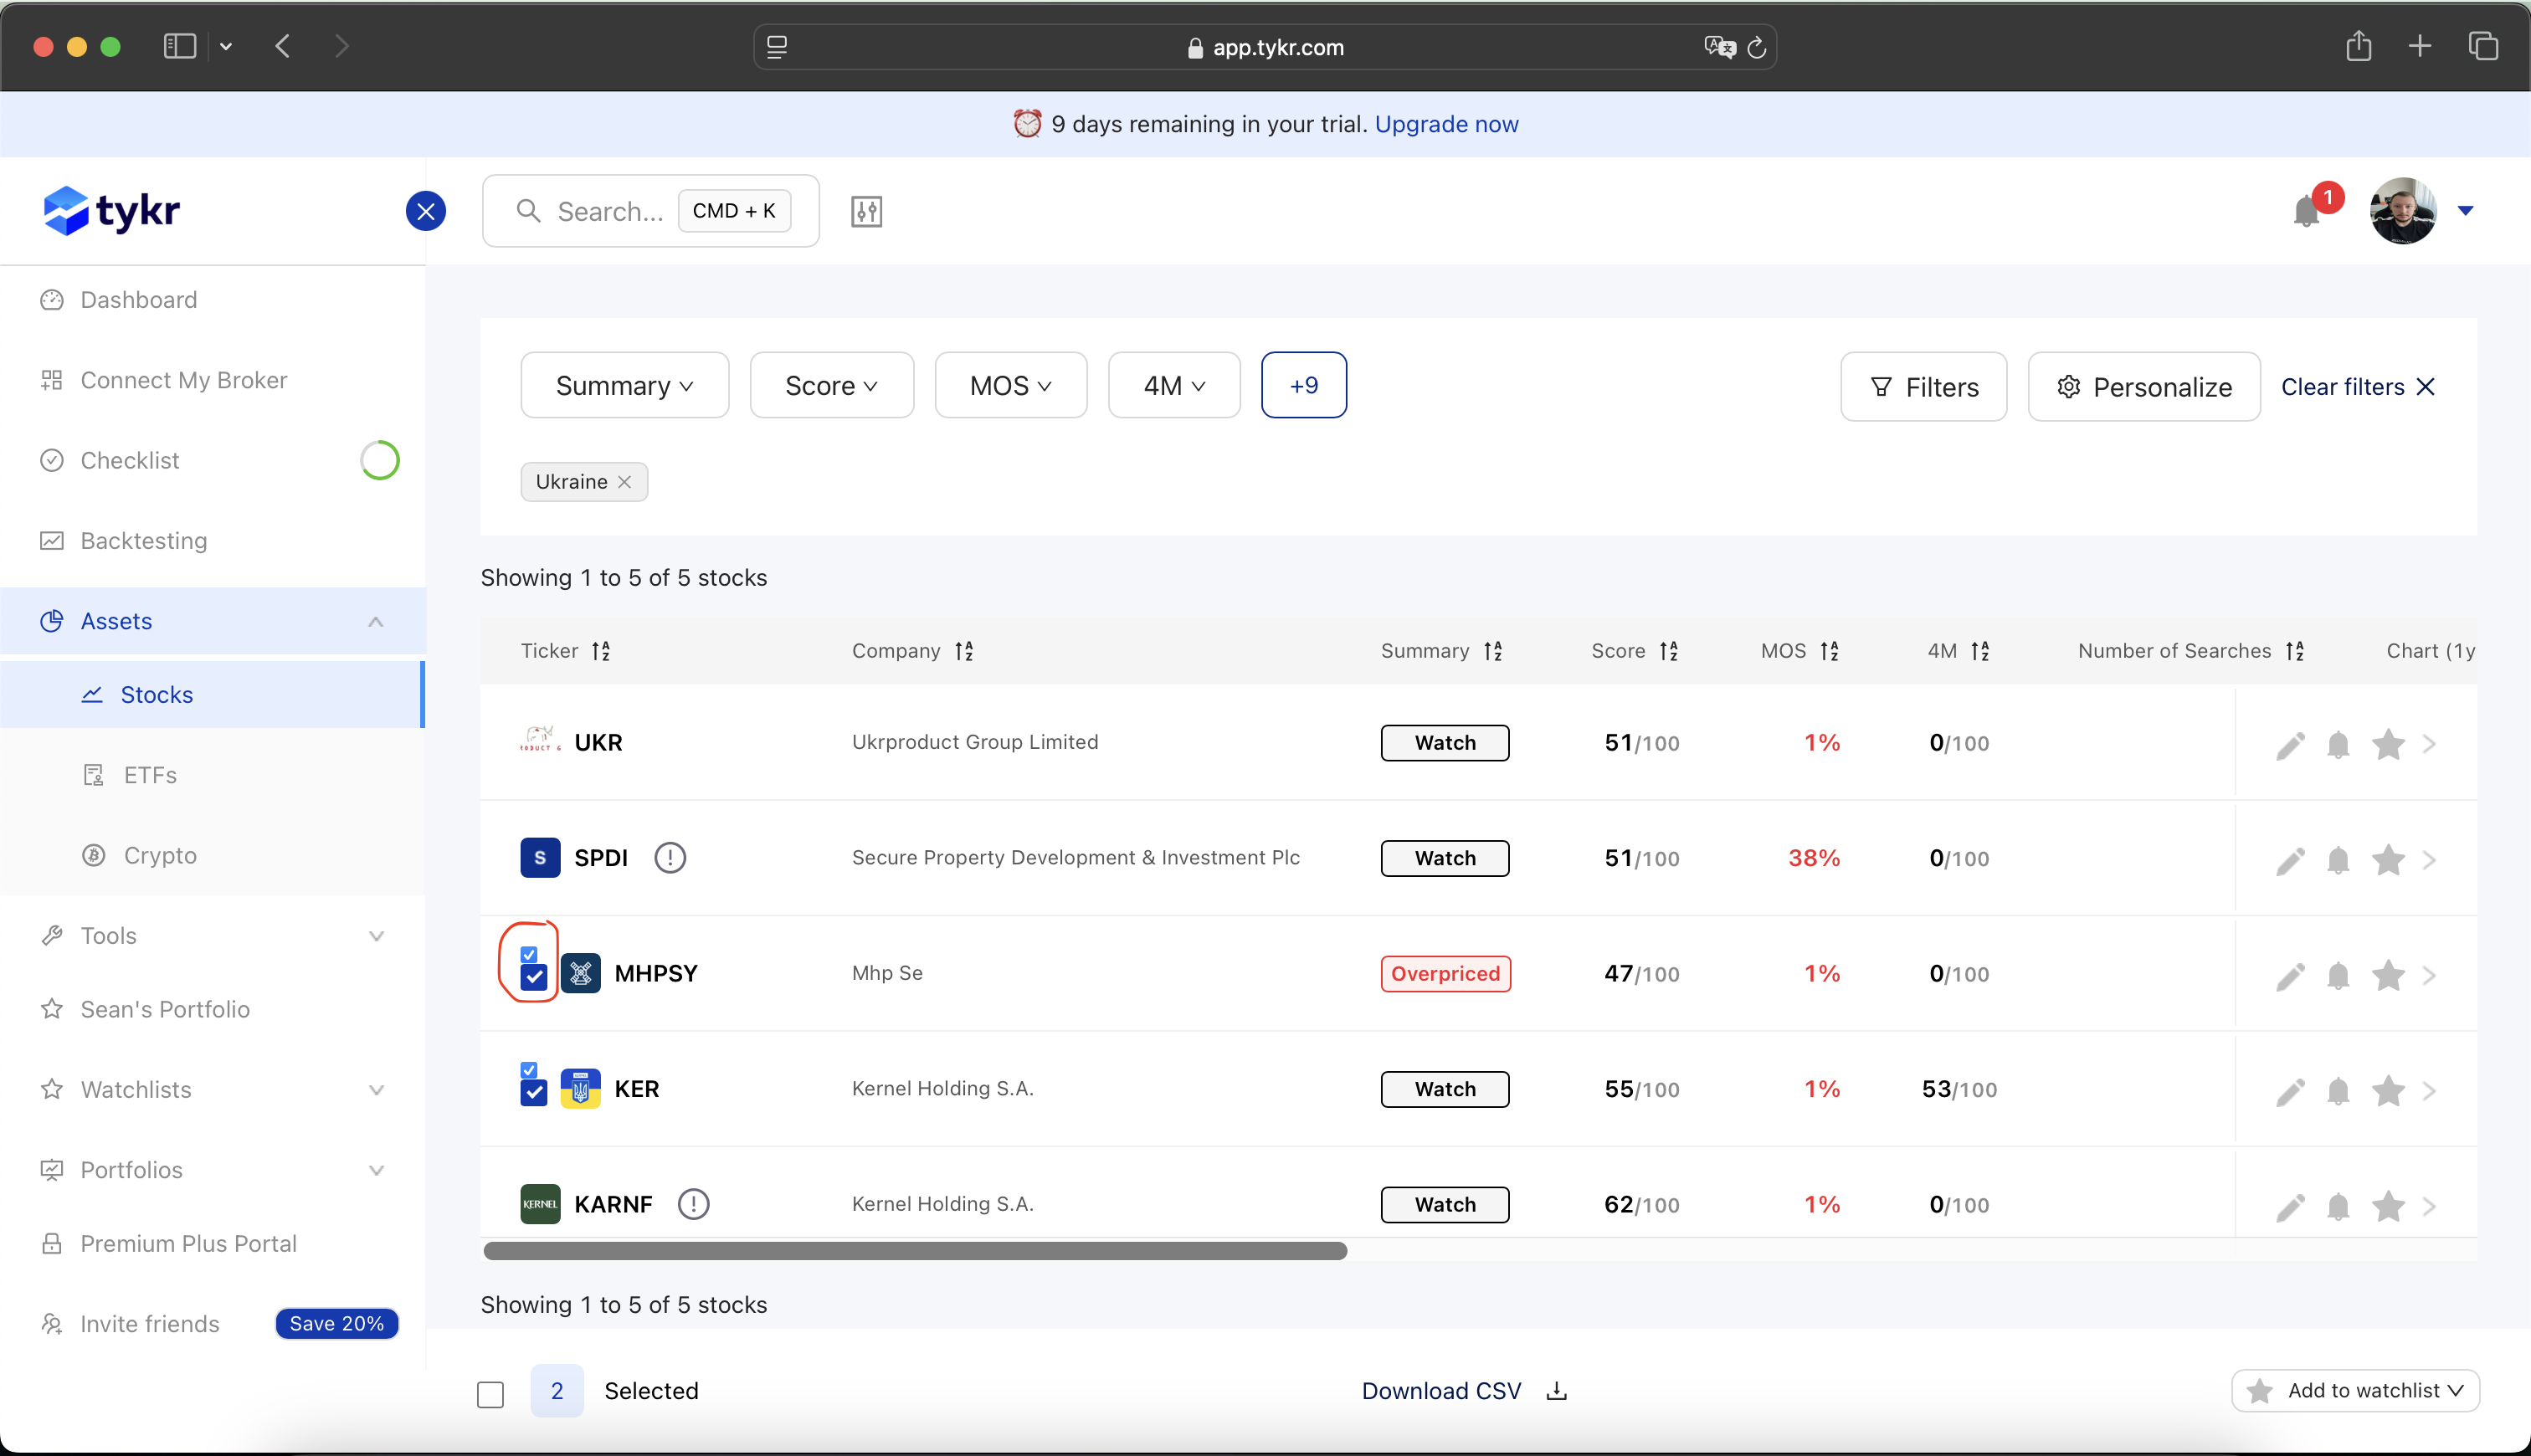This screenshot has width=2531, height=1456.
Task: Click the edit pencil for UKR
Action: click(x=2290, y=745)
